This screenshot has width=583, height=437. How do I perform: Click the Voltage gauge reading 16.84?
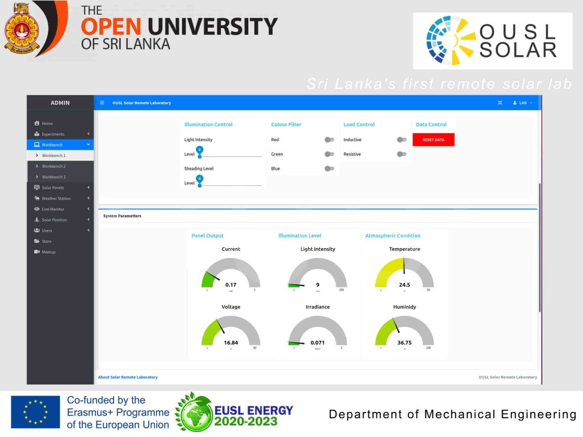231,343
